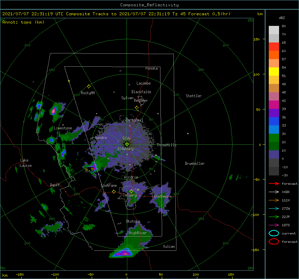Click the magenta swatch in dBZ scale

(274, 105)
